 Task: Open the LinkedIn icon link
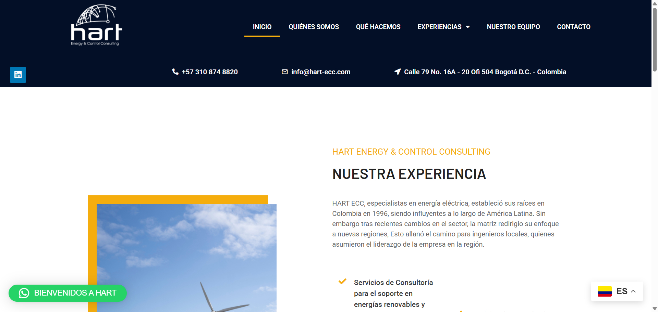[18, 75]
